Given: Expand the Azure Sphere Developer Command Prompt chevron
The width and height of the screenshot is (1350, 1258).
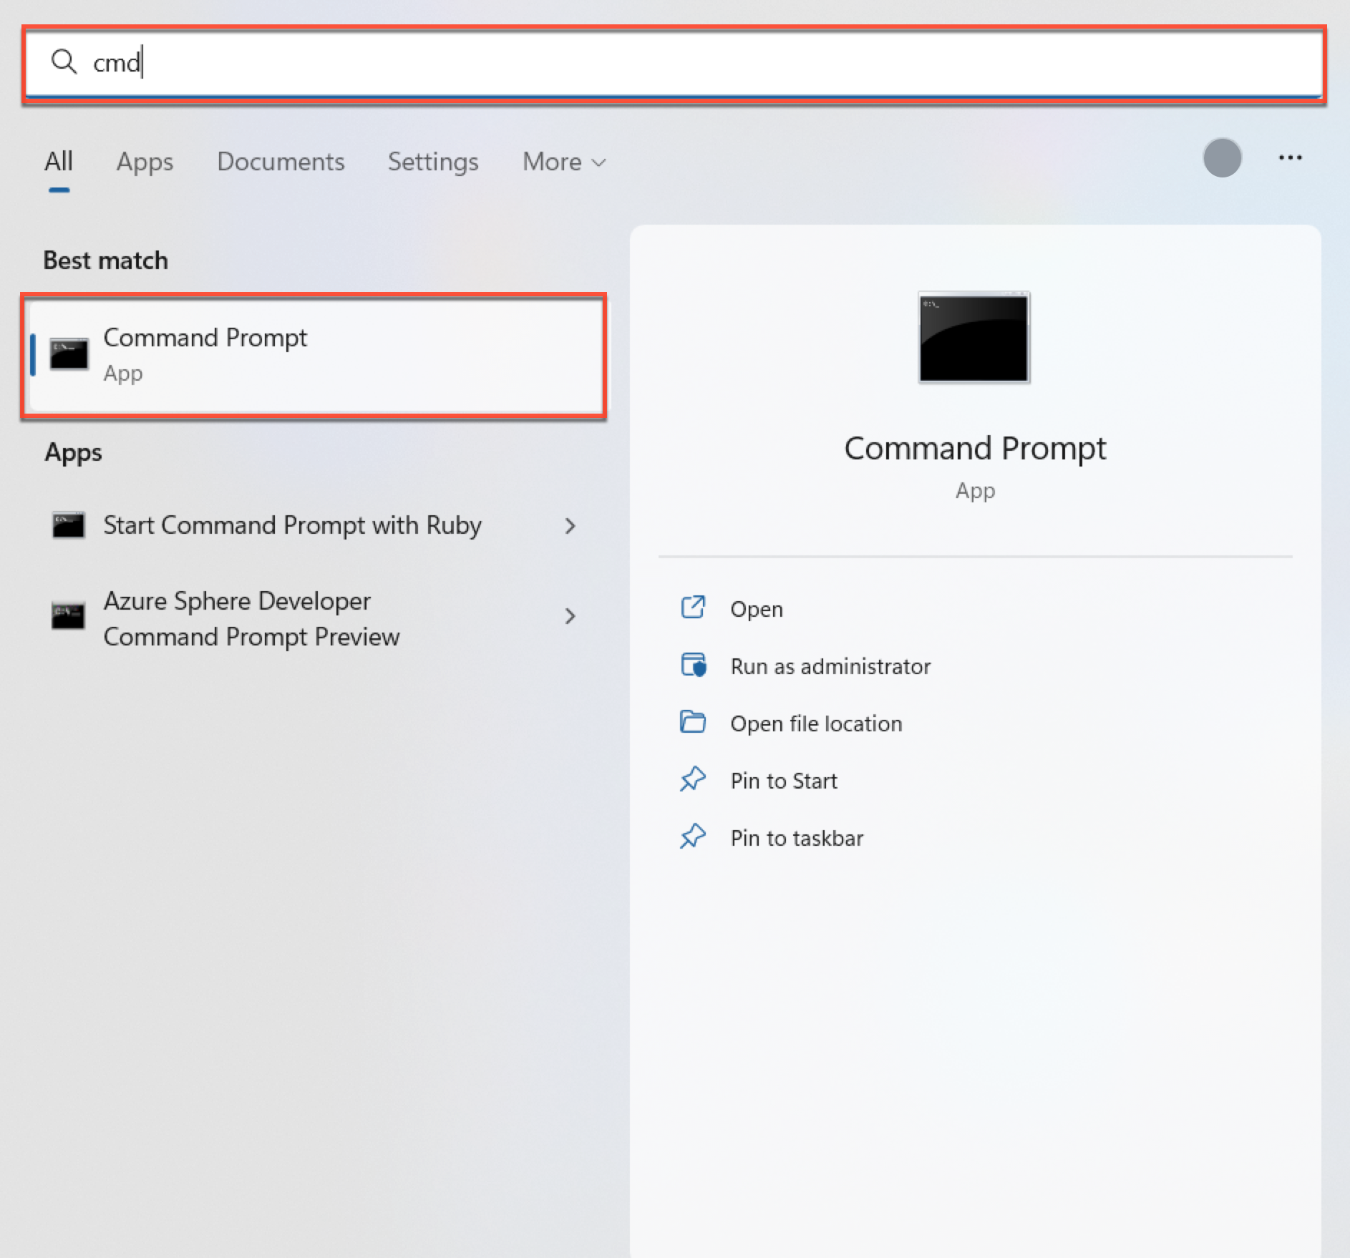Looking at the screenshot, I should [x=570, y=616].
